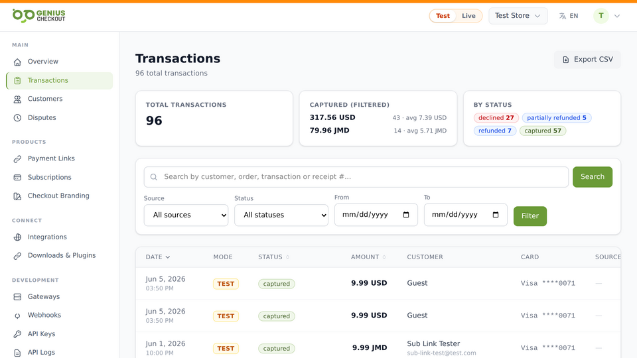Select the Sub Link Tester customer name
This screenshot has height=358, width=637.
coord(433,344)
